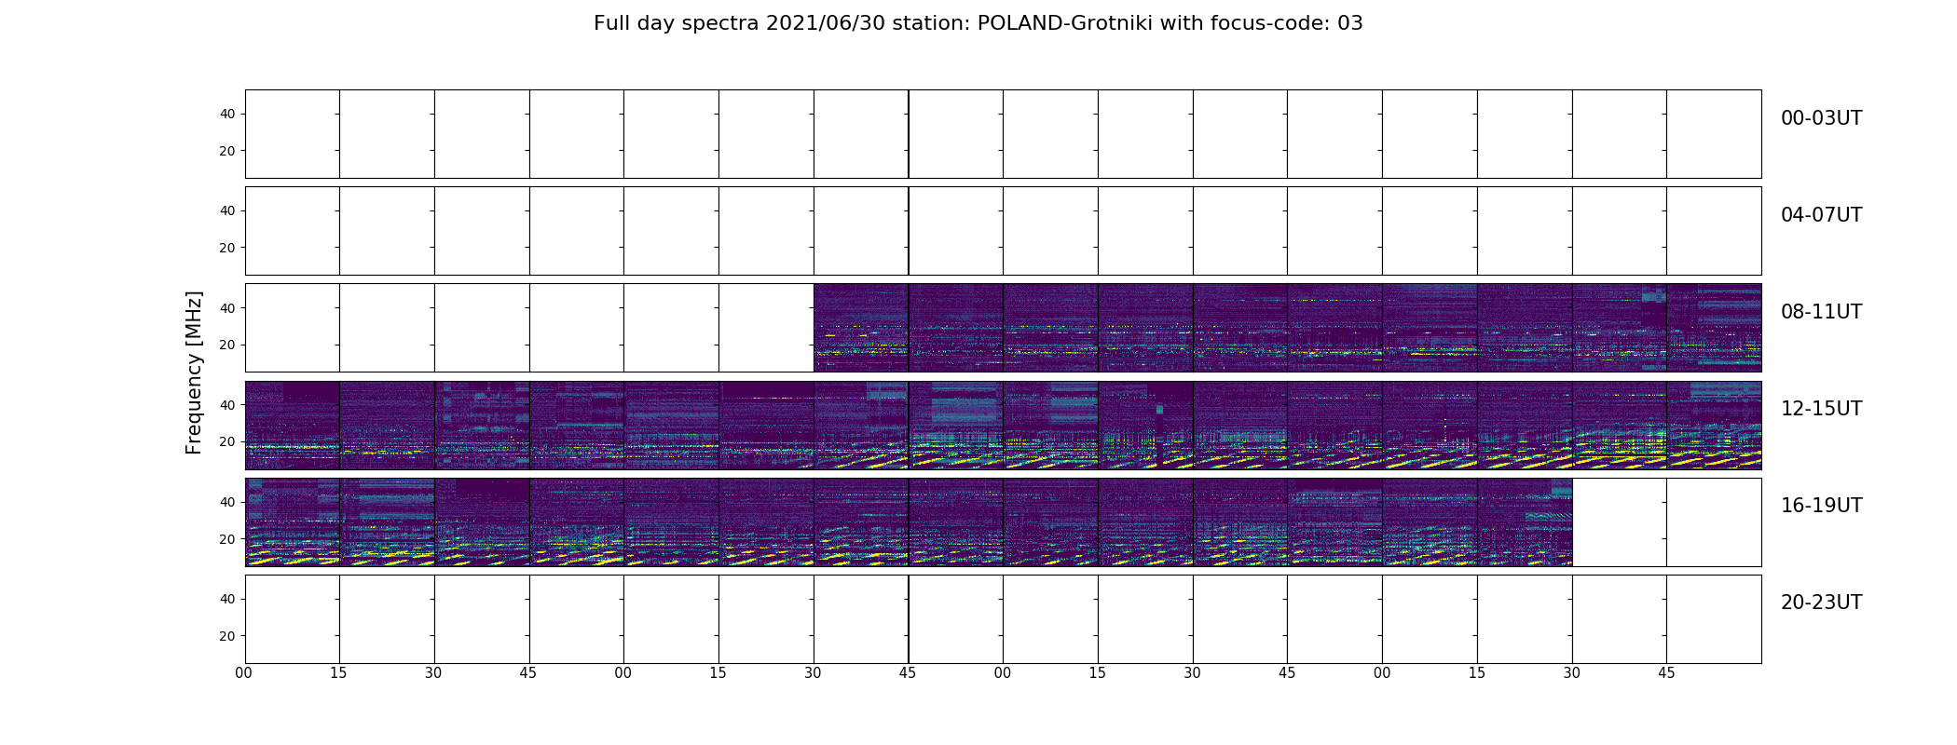Click the '40' y-tick of the 00-03UT row
Viewport: 1957px width, 745px height.
[226, 114]
